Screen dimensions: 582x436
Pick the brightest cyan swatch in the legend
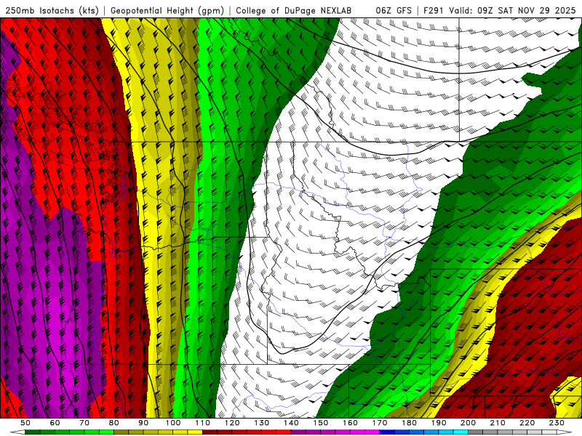pyautogui.click(x=461, y=432)
